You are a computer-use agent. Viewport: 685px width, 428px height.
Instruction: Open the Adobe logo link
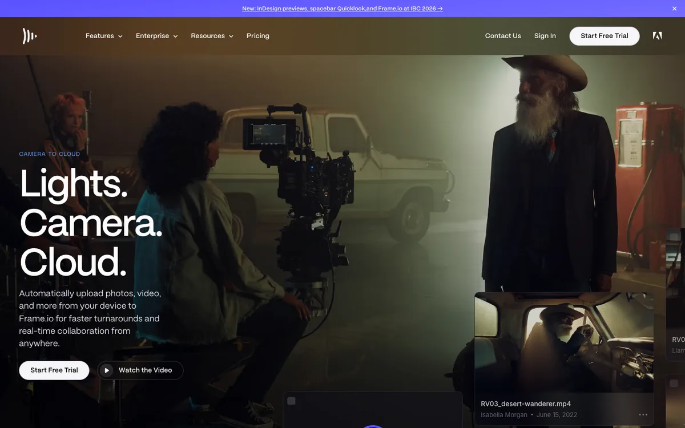click(658, 35)
